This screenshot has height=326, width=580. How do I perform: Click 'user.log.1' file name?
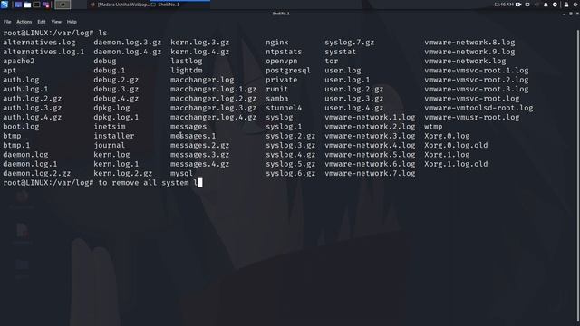347,80
